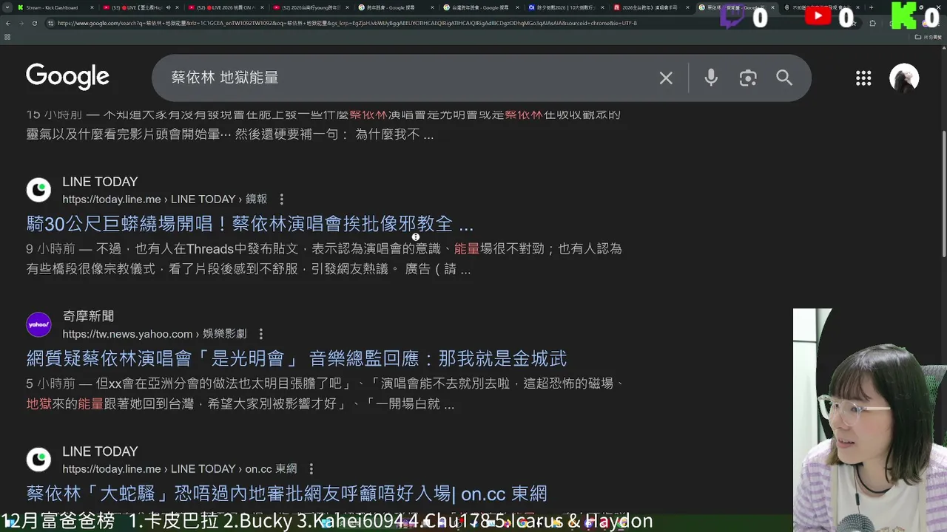This screenshot has width=947, height=532.
Task: Go back with the browser back arrow
Action: (7, 23)
